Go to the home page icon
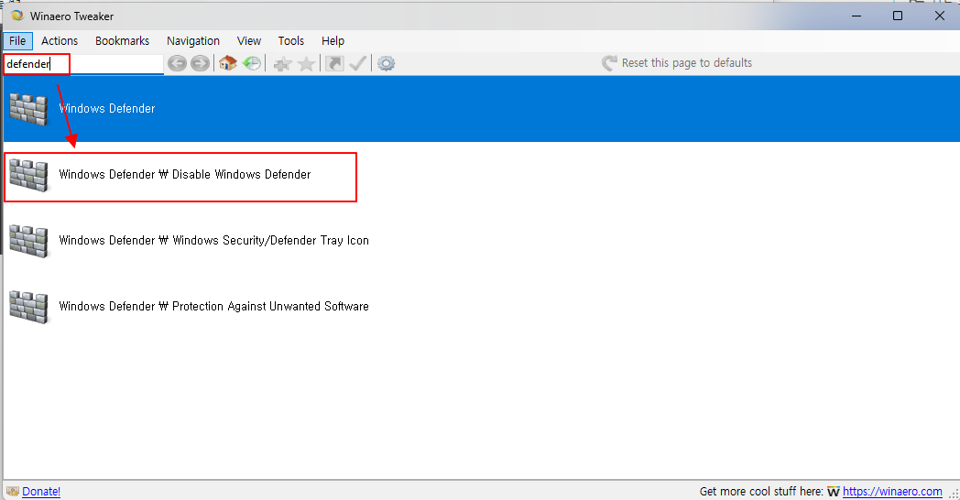The width and height of the screenshot is (960, 500). point(228,63)
